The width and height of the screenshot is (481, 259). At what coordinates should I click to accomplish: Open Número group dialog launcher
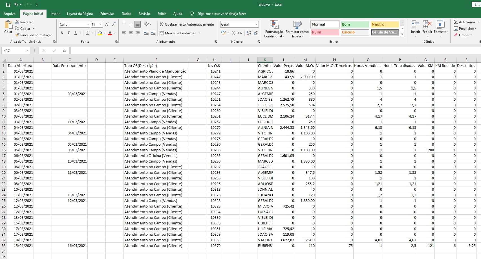coord(259,42)
